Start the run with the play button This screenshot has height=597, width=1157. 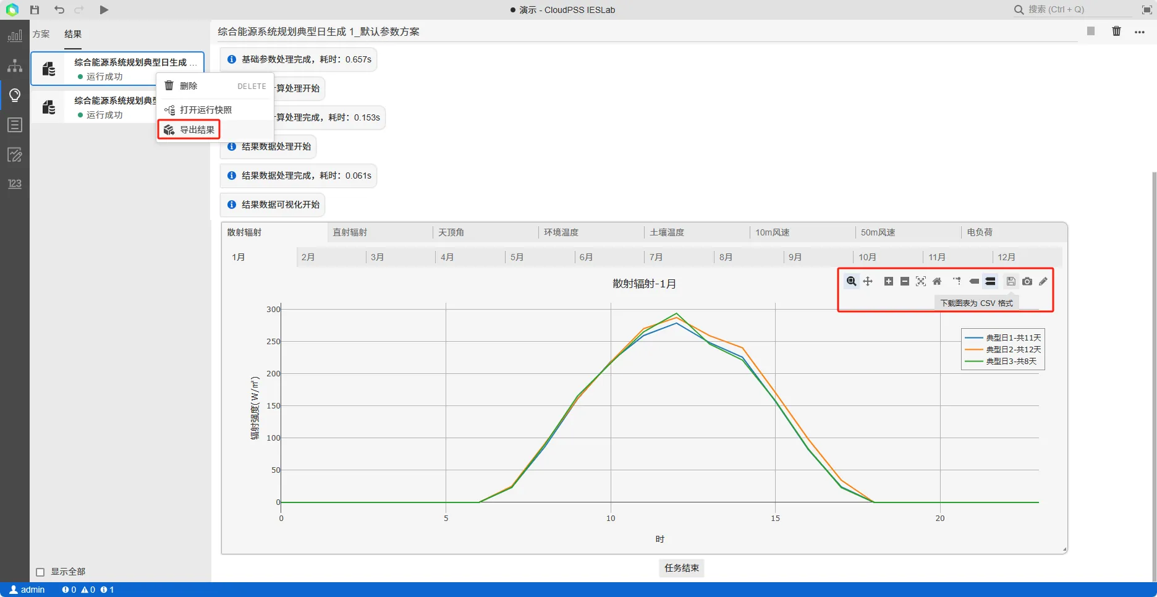[x=104, y=10]
